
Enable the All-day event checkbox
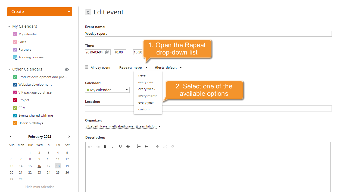click(86, 67)
